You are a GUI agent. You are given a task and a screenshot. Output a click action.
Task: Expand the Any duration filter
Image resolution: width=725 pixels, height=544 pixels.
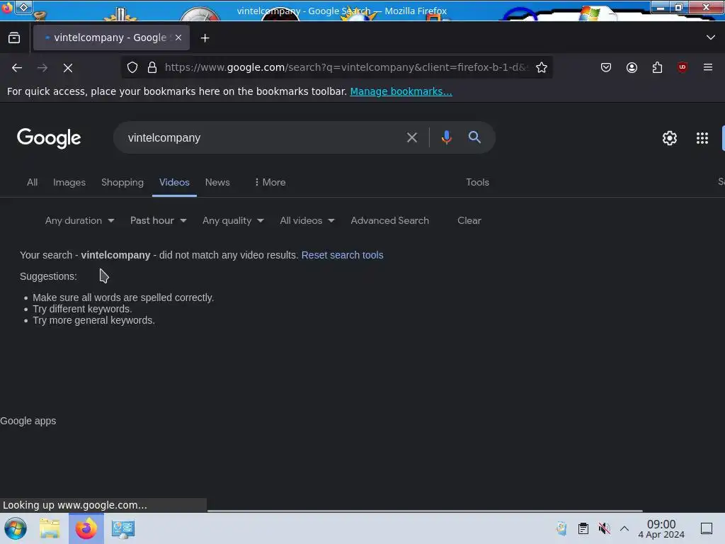point(79,221)
